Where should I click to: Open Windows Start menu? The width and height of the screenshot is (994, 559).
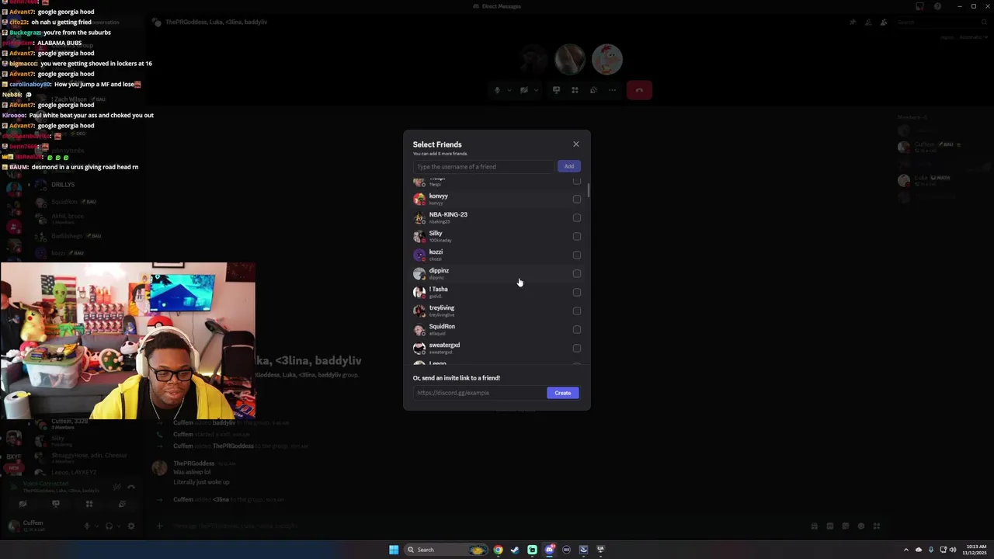(394, 550)
